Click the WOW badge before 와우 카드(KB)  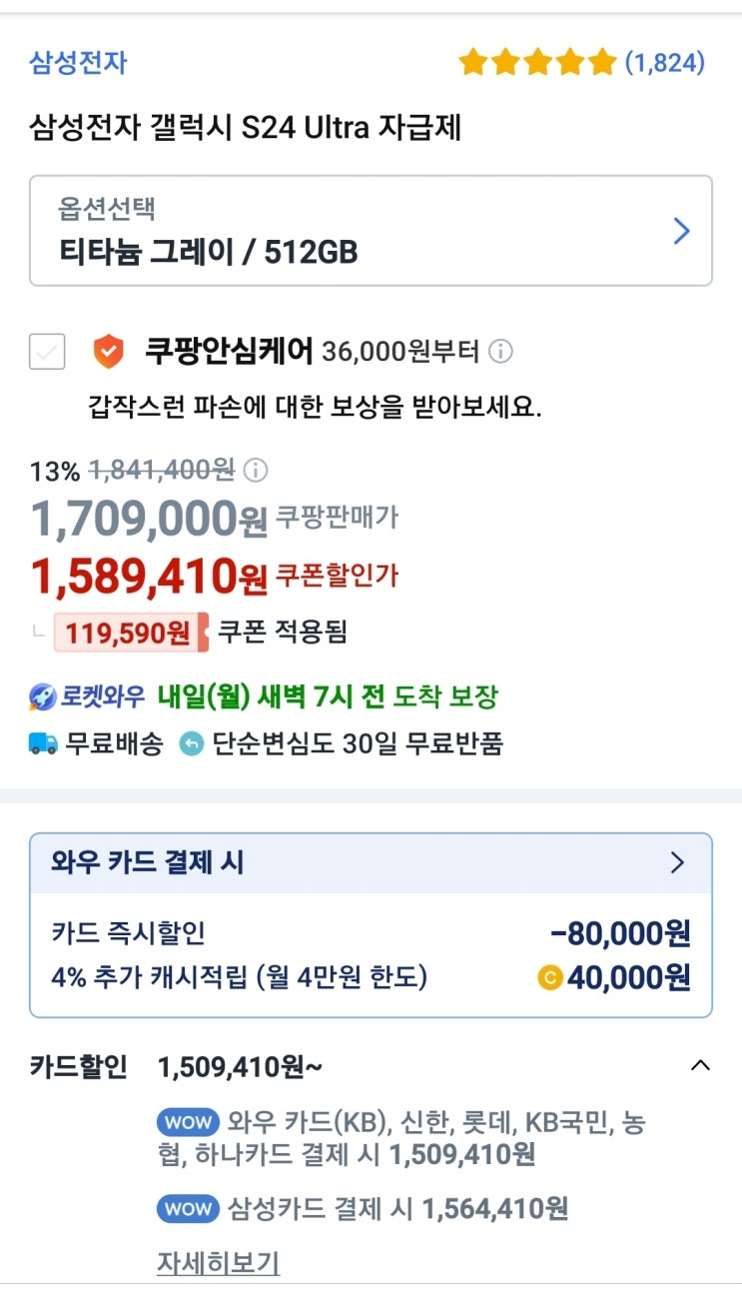(x=188, y=1123)
